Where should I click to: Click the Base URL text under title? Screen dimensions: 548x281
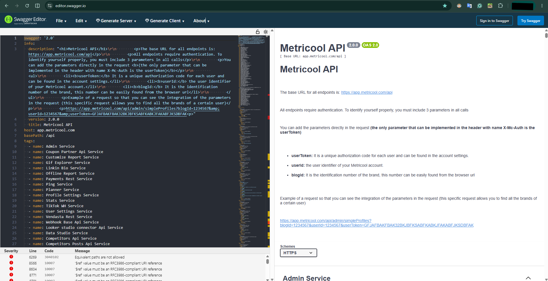313,56
